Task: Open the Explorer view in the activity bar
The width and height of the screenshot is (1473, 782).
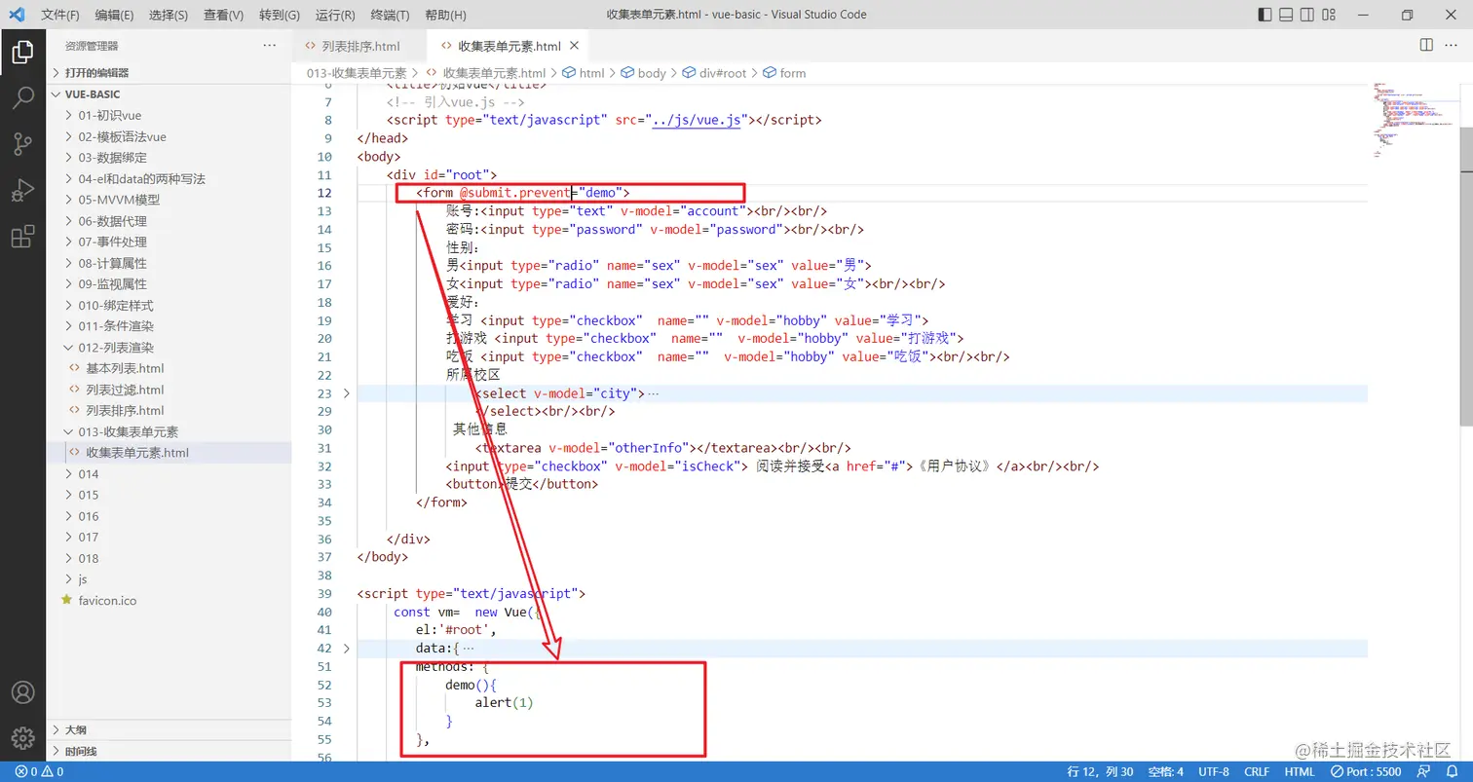Action: tap(22, 52)
